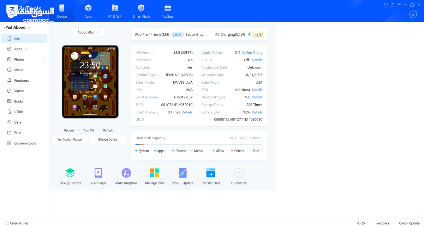Click the iPad screen preview thumbnail
This screenshot has width=424, height=227.
[90, 82]
